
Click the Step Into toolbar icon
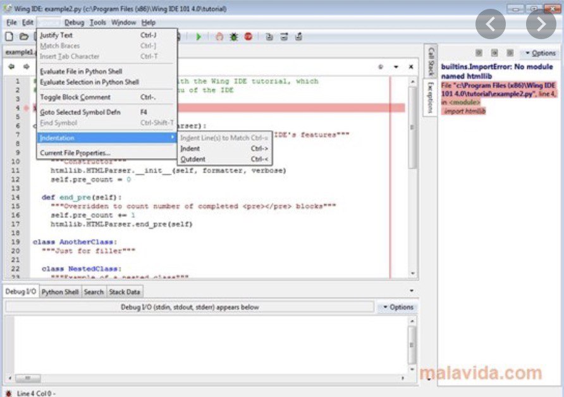pos(269,36)
